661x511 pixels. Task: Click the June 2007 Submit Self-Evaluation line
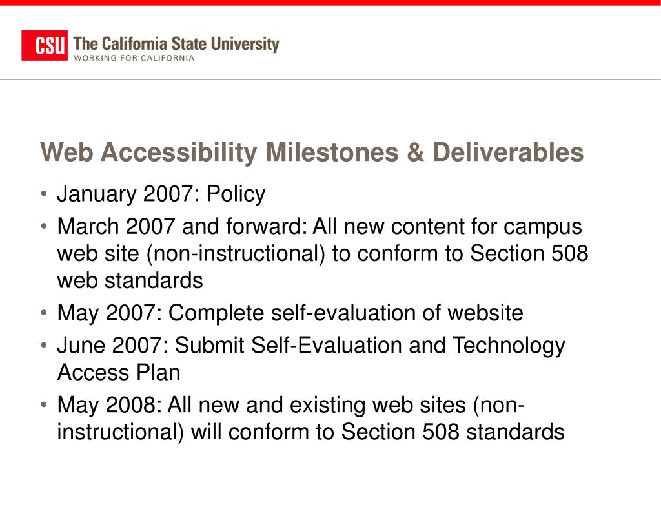click(x=311, y=346)
